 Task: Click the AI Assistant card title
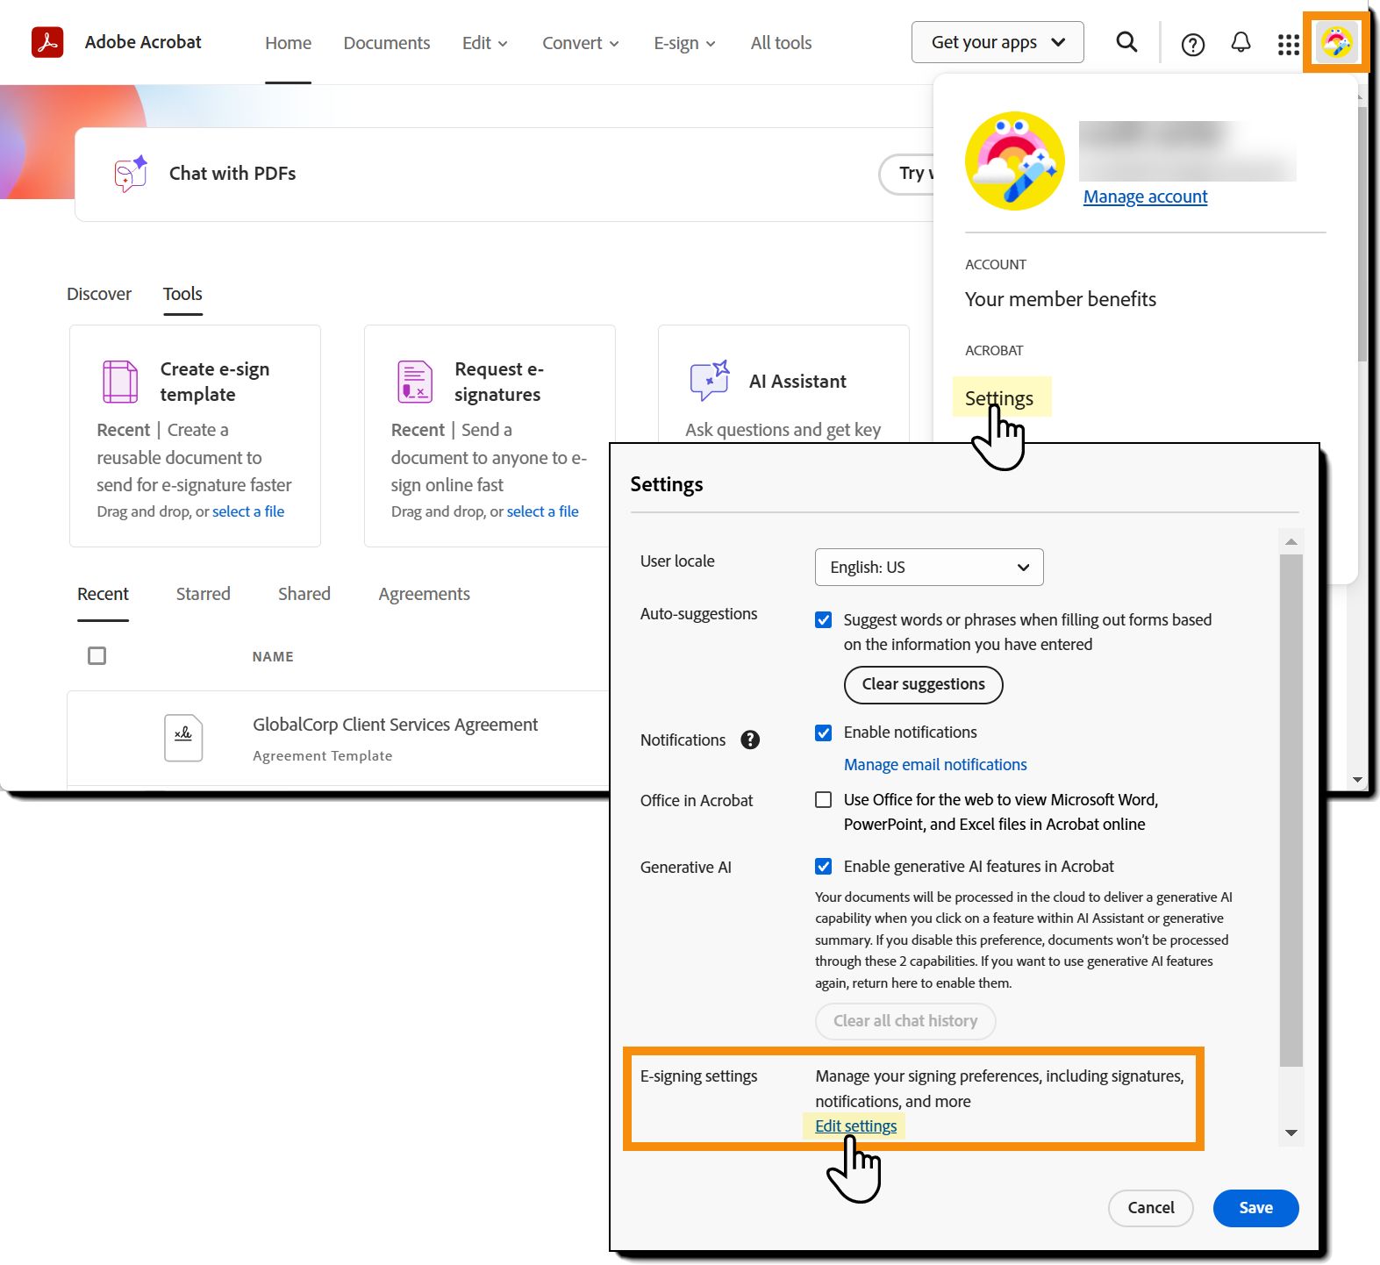coord(797,382)
